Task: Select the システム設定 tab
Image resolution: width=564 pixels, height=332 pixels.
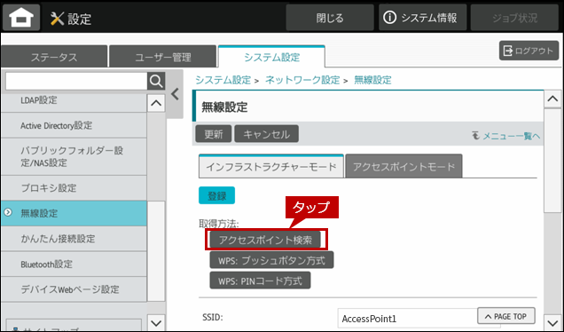Action: point(271,57)
